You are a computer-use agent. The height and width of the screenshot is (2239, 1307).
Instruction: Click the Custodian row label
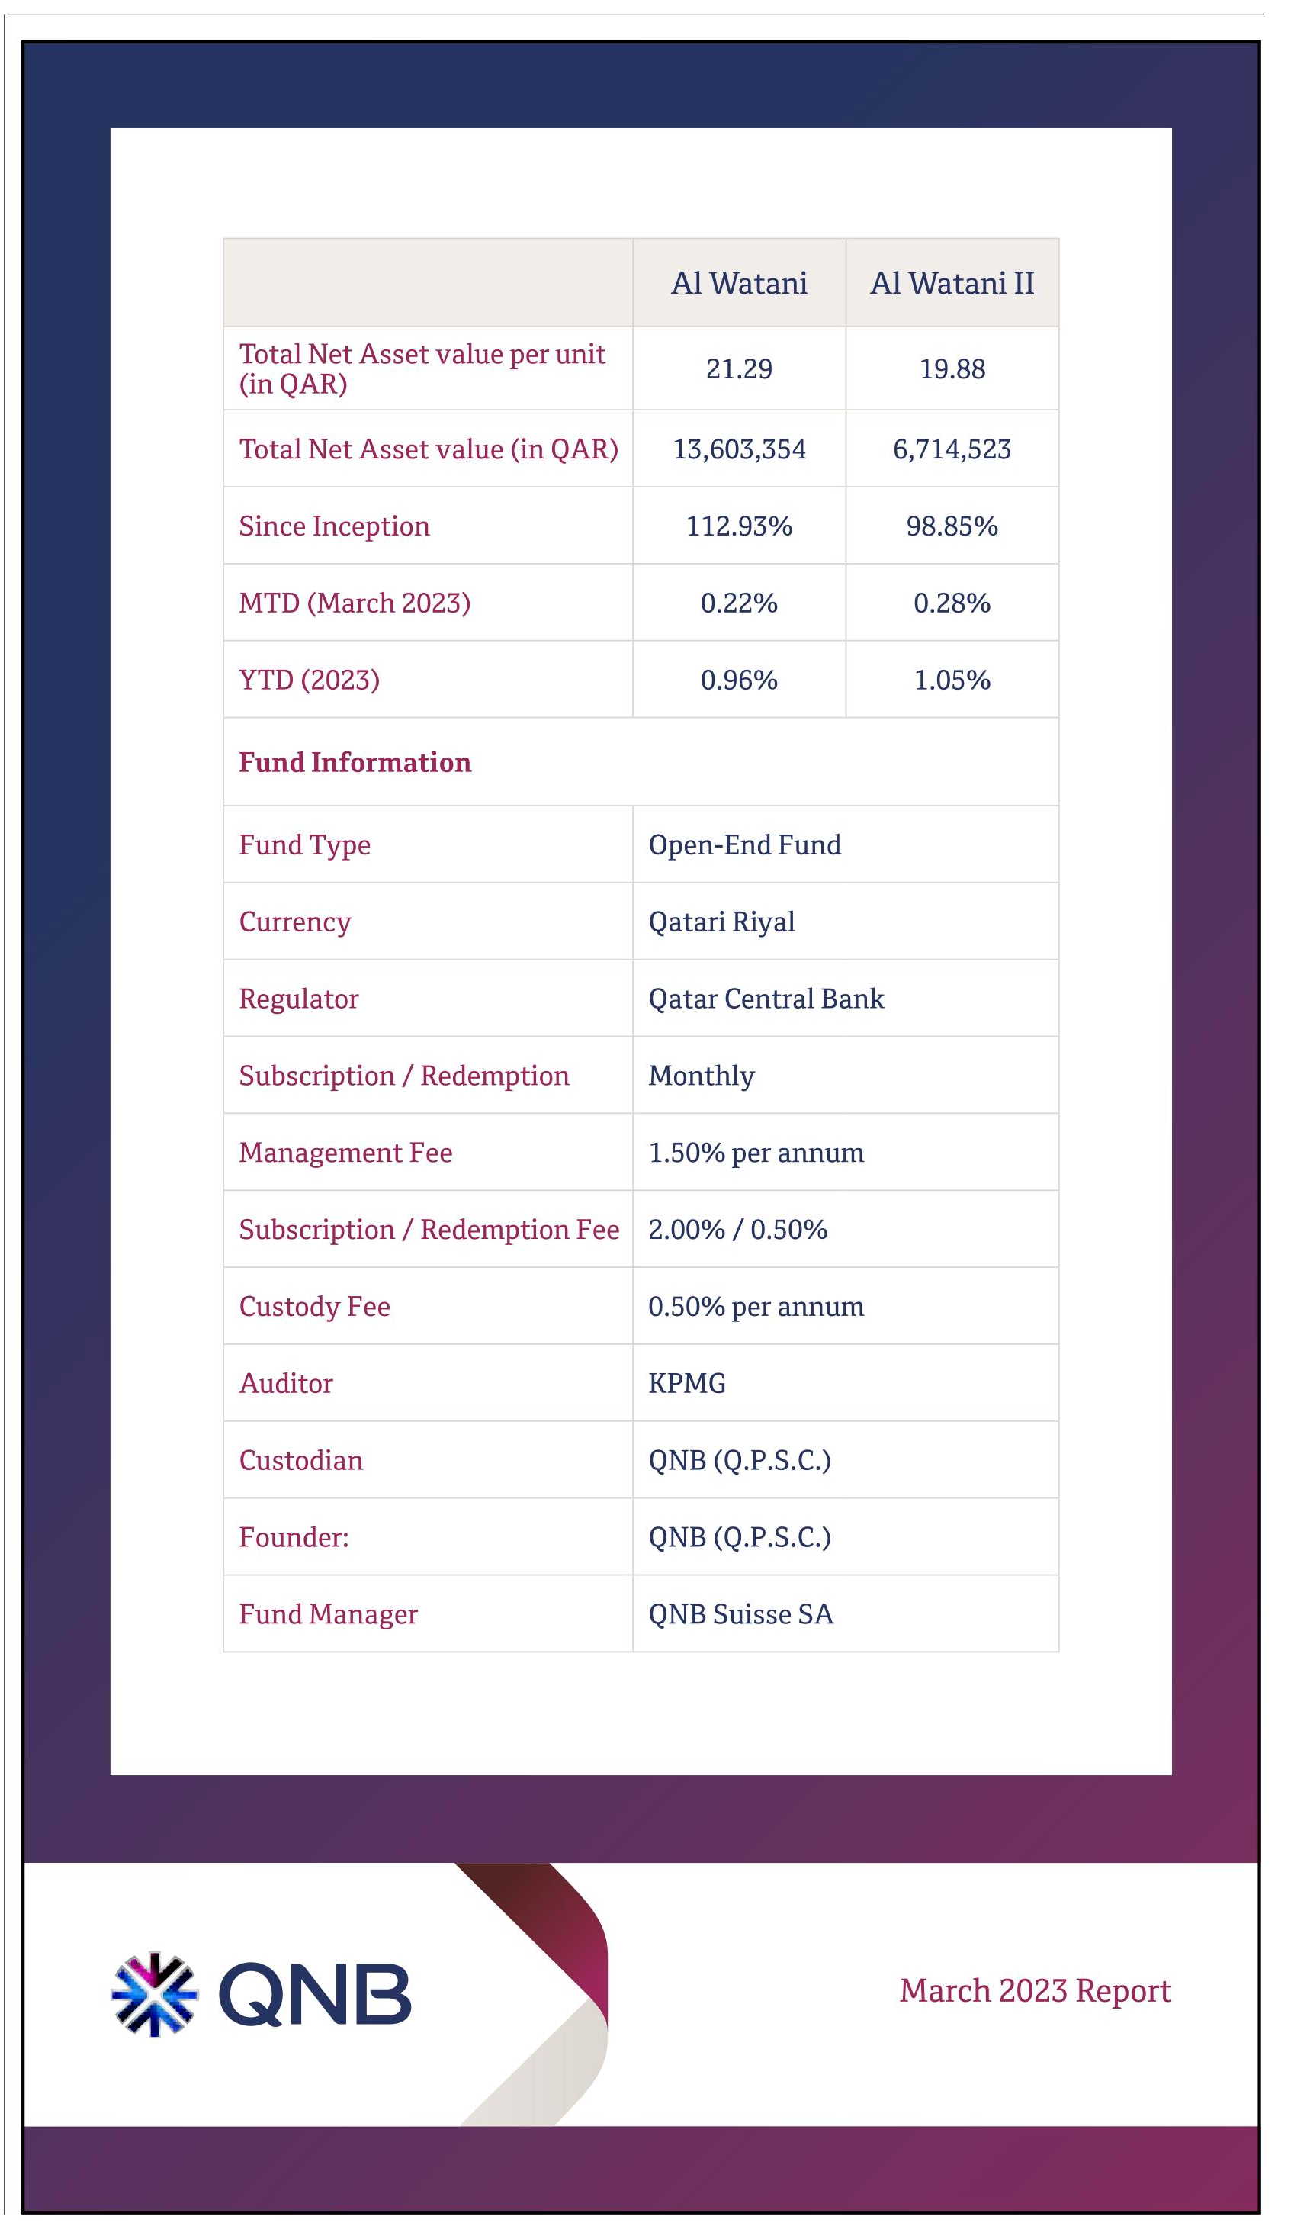[x=301, y=1461]
